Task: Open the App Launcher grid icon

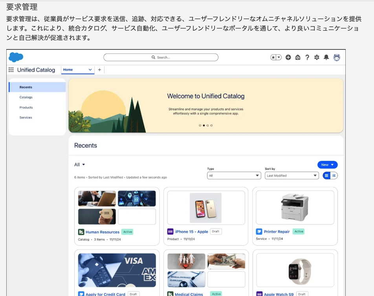Action: point(11,70)
